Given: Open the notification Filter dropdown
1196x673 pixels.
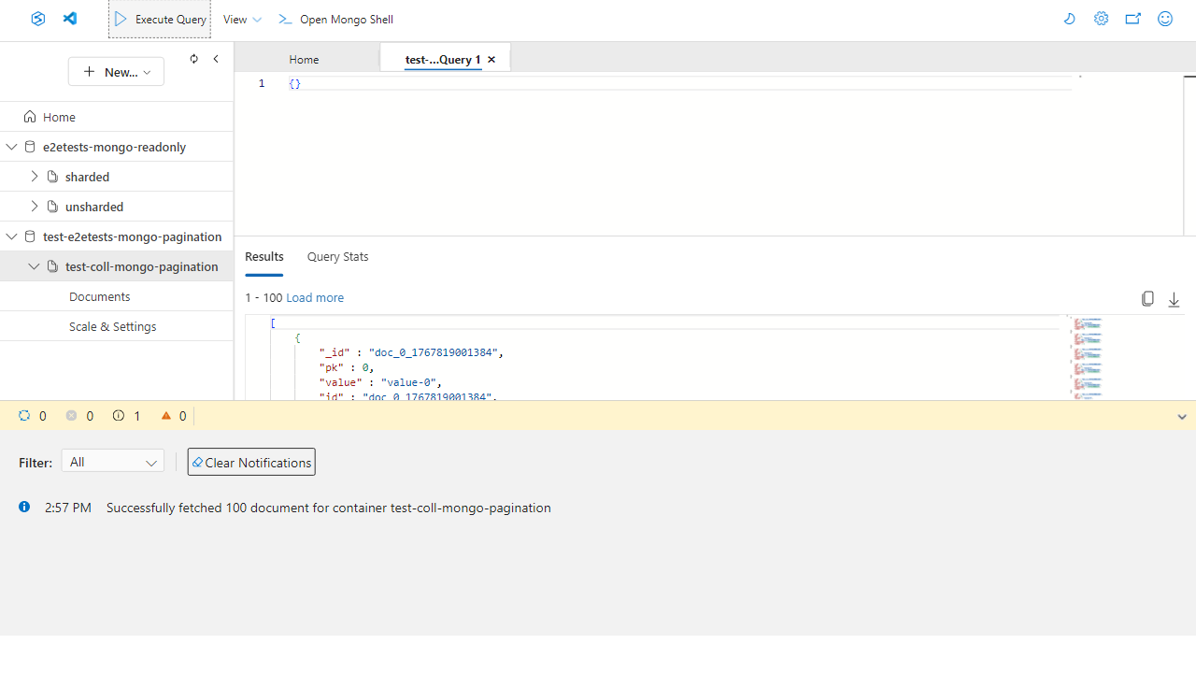Looking at the screenshot, I should [x=113, y=463].
